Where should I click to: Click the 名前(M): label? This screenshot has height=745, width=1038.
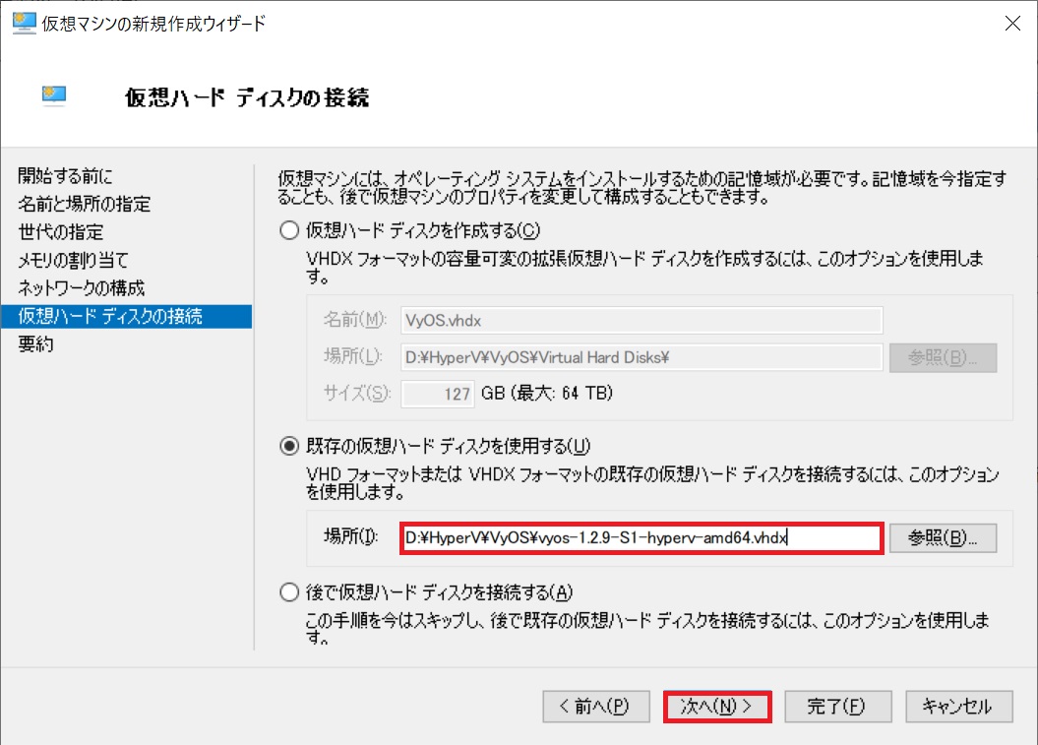(x=354, y=320)
